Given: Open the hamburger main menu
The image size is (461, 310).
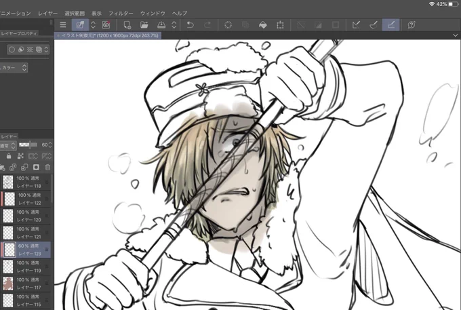Looking at the screenshot, I should [x=63, y=25].
